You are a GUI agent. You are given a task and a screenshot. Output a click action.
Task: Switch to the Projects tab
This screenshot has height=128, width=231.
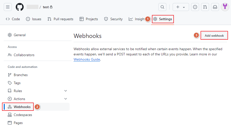click(x=89, y=19)
